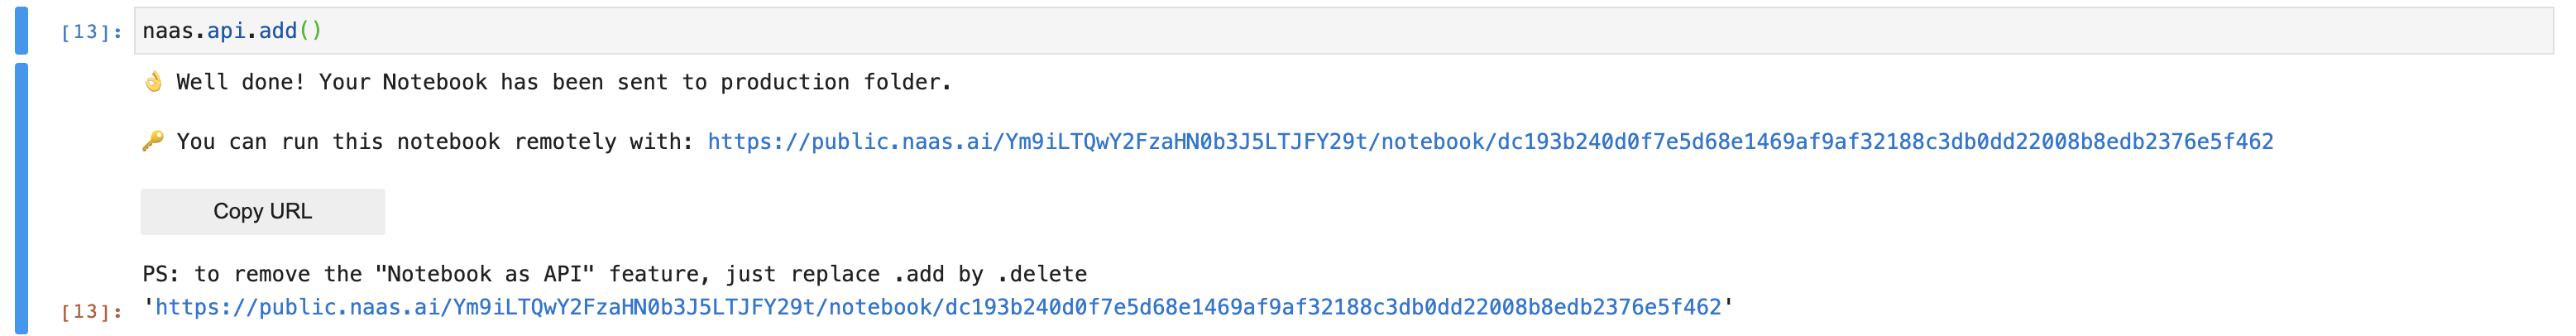Click the ".delete" word in the PS note
The height and width of the screenshot is (336, 2576).
pyautogui.click(x=1042, y=274)
